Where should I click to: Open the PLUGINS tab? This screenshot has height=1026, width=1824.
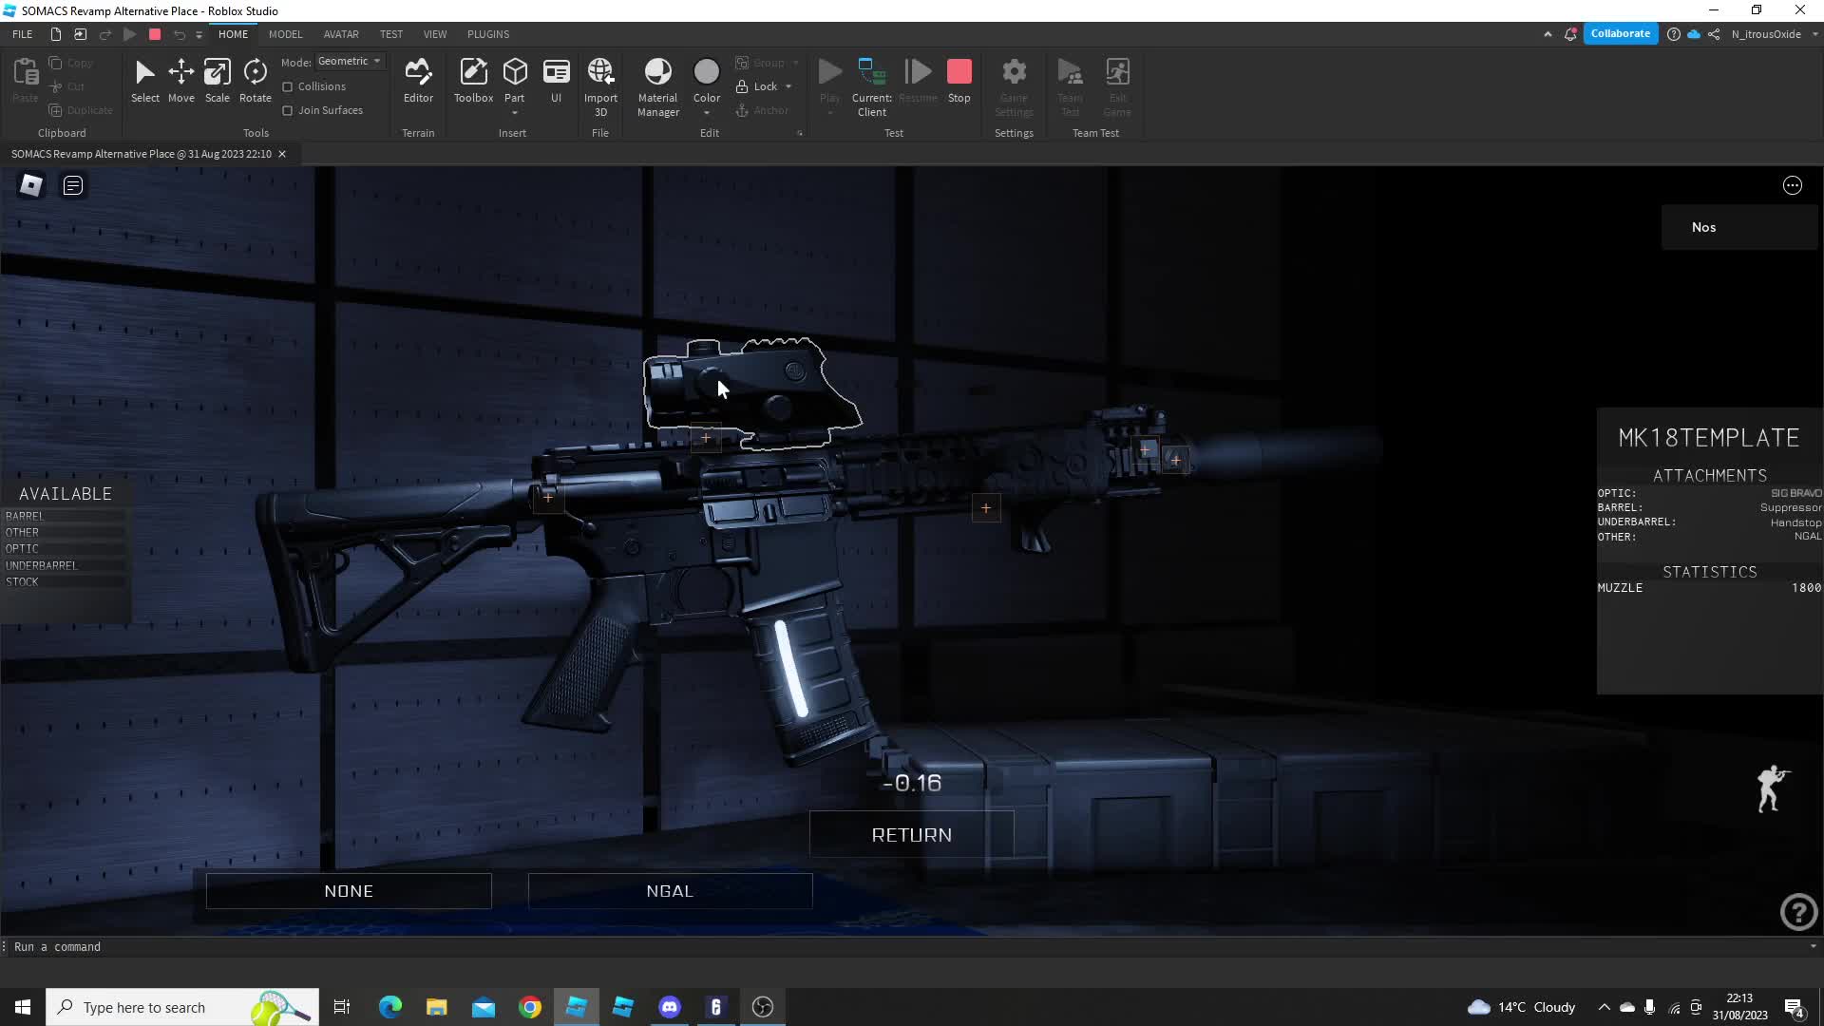tap(487, 34)
